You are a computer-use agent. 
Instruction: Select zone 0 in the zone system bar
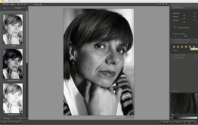(175, 118)
